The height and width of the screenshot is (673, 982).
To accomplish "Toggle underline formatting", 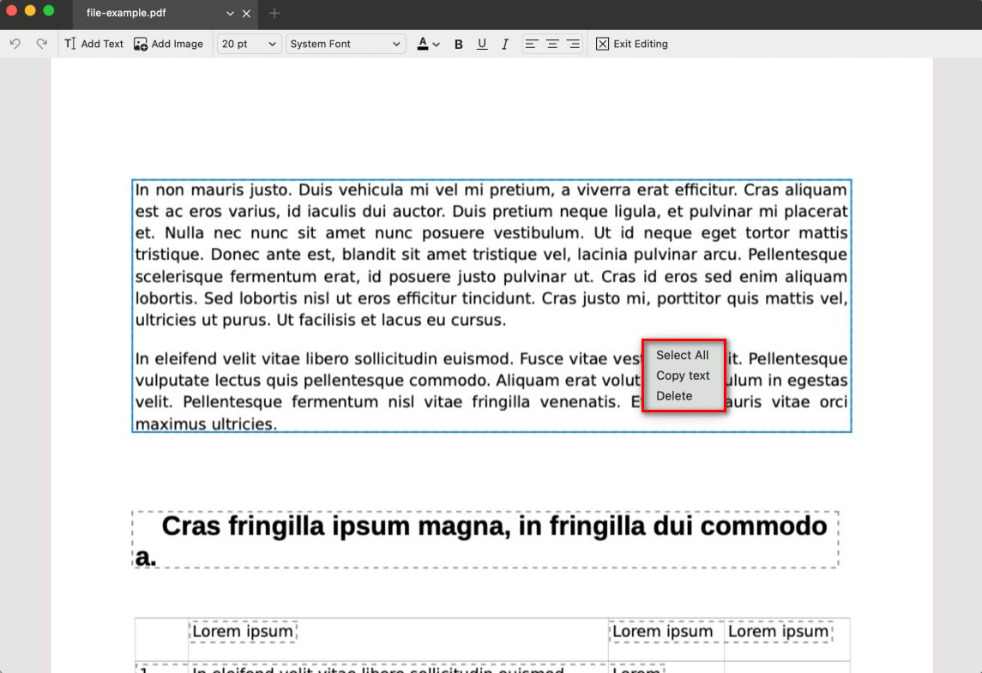I will pyautogui.click(x=482, y=45).
